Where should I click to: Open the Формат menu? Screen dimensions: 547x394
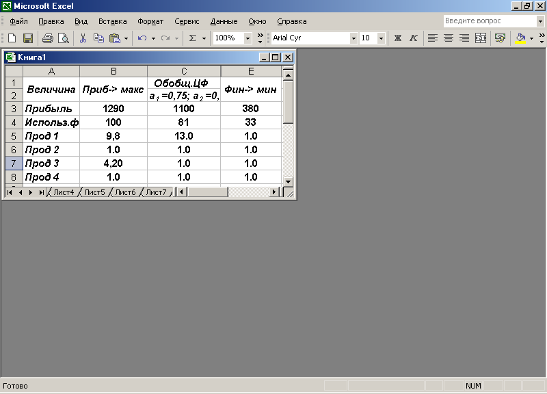point(150,22)
